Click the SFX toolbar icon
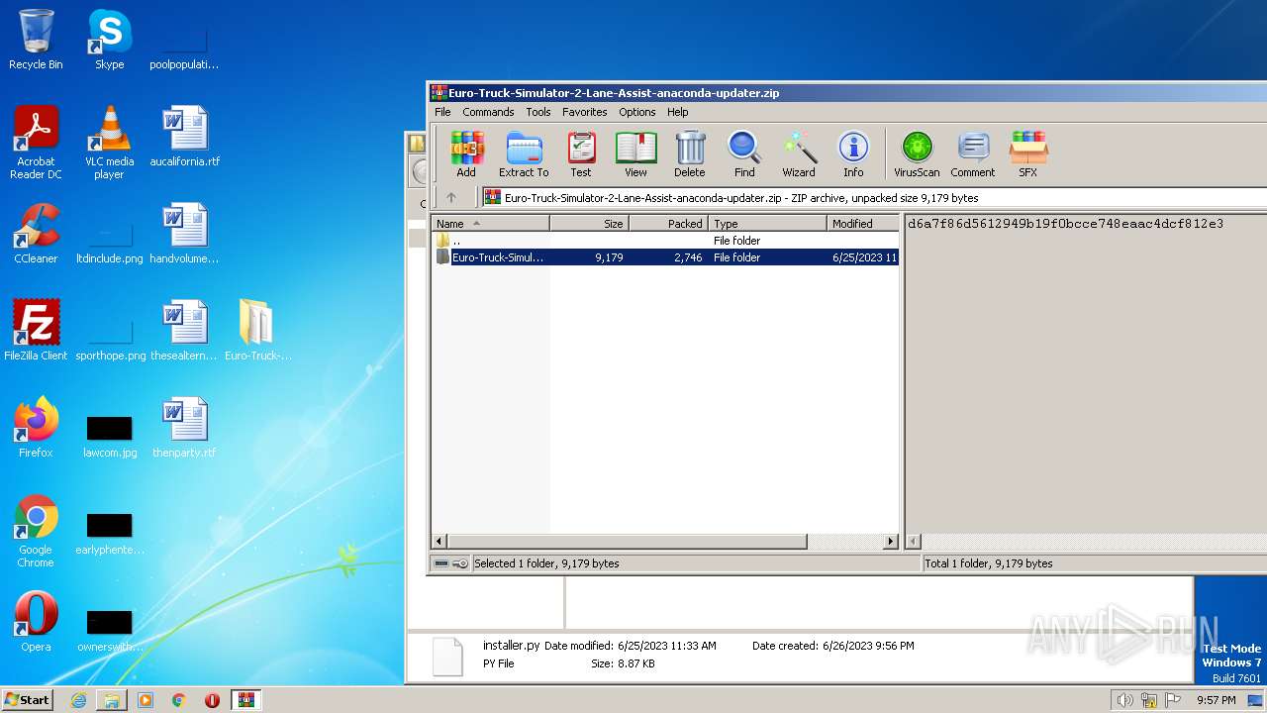This screenshot has height=713, width=1267. click(x=1028, y=154)
